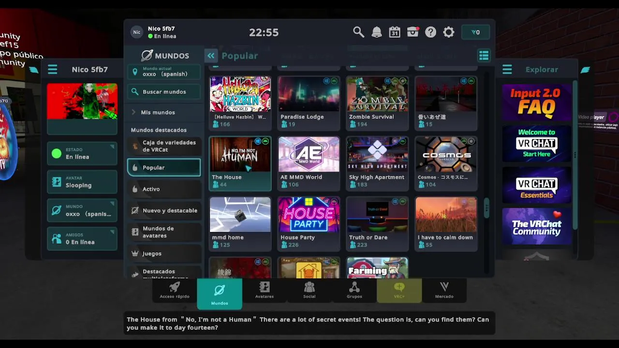Select the Activo category
Screen dimensions: 619x348
click(164, 189)
